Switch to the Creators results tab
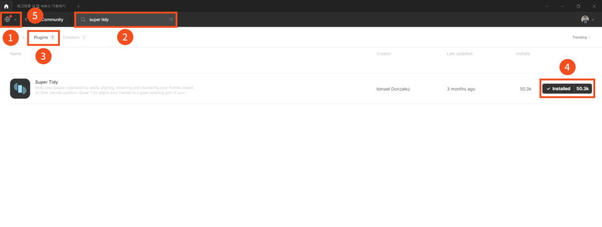 click(75, 37)
